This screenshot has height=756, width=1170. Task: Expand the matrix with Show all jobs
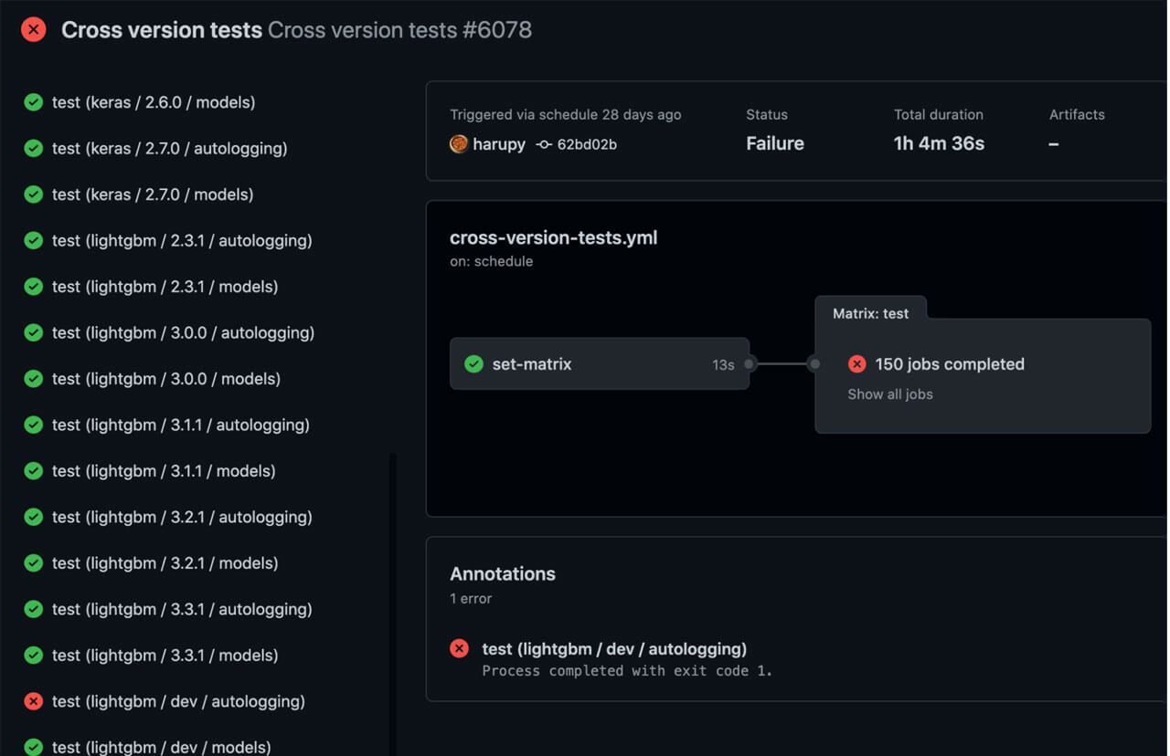pos(889,394)
